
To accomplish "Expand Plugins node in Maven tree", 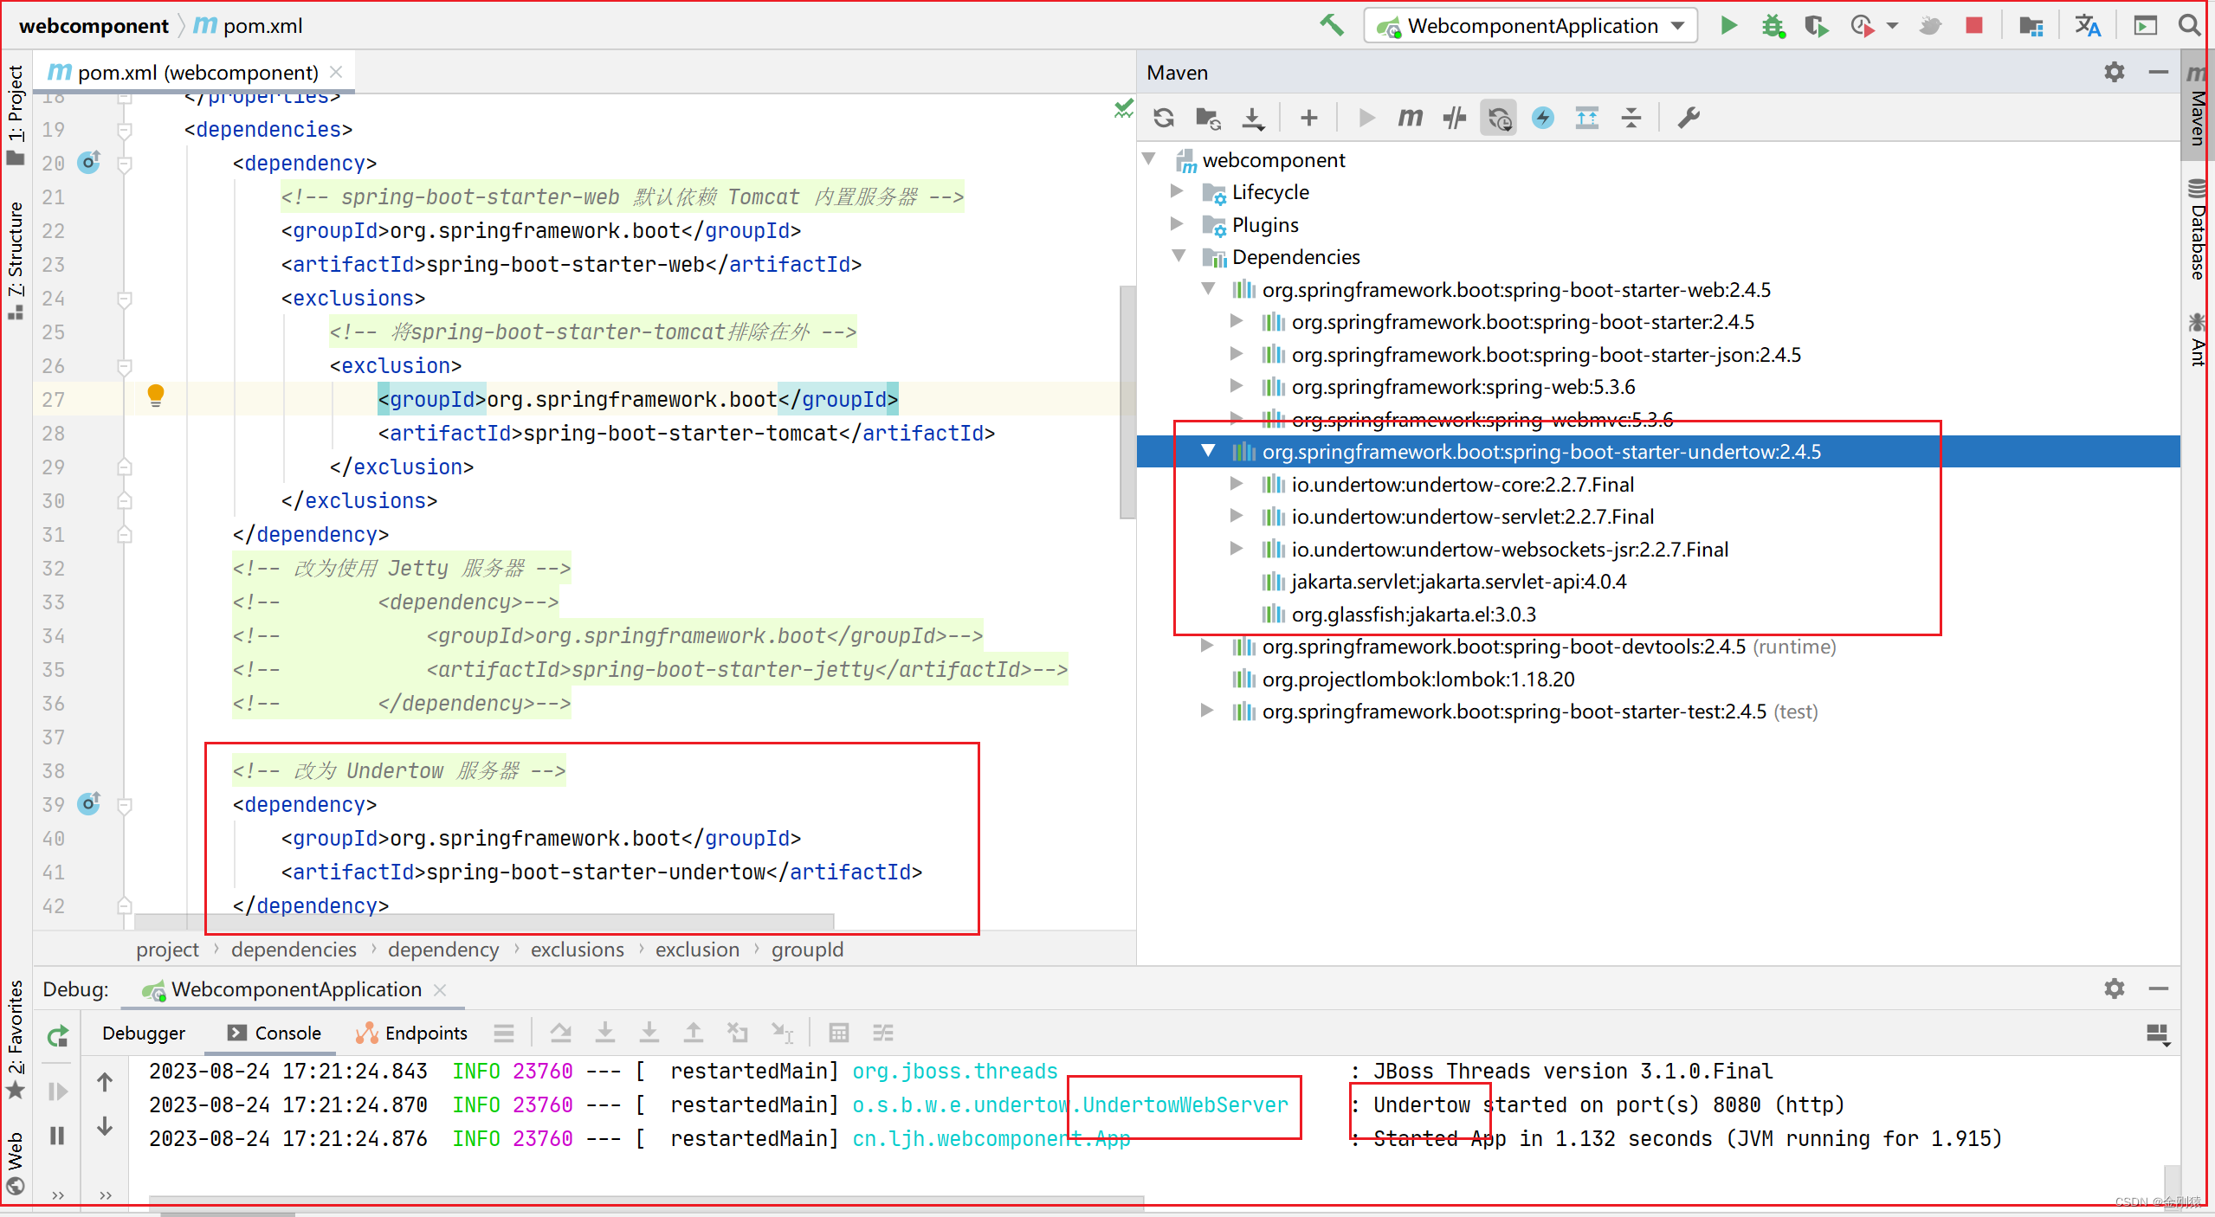I will point(1177,223).
